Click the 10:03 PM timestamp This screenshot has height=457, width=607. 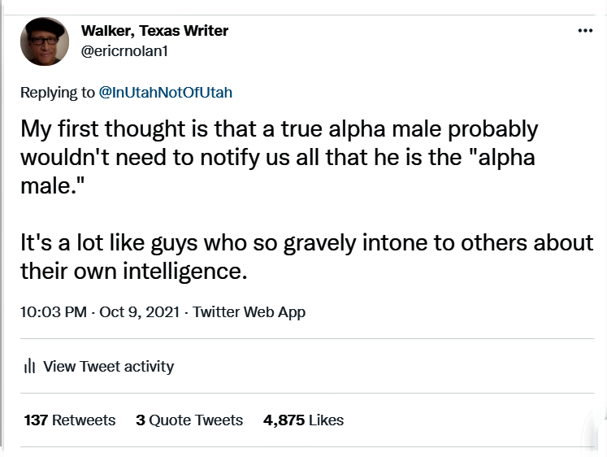53,312
